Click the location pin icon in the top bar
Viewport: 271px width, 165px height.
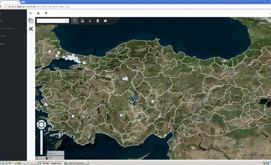point(46,13)
